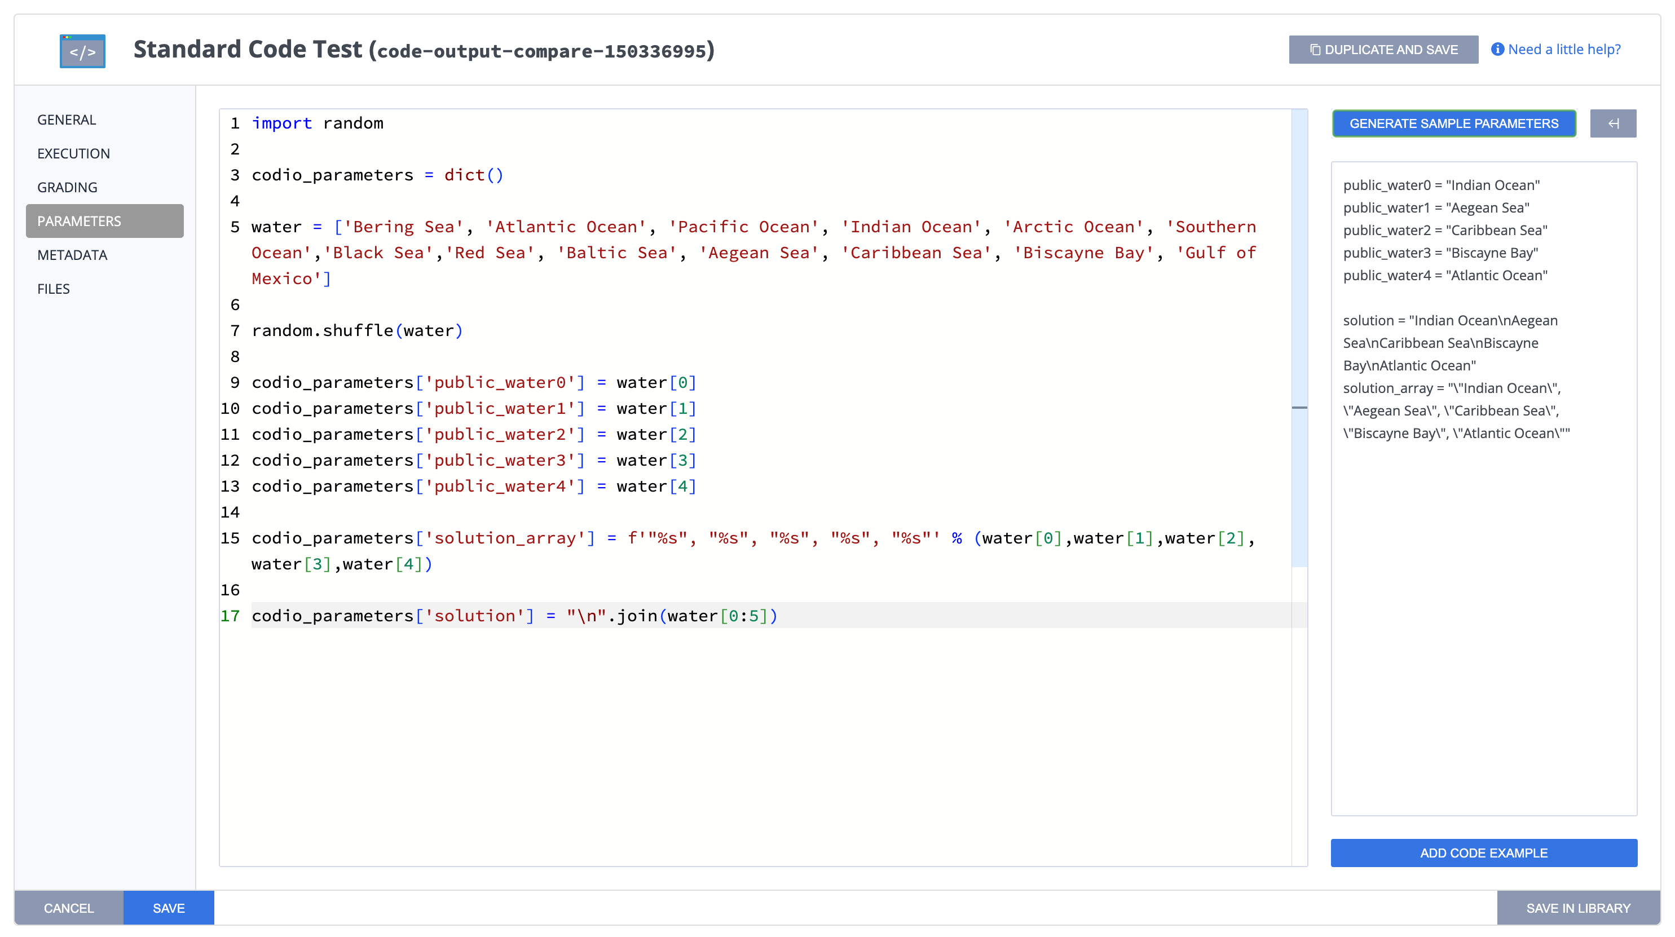Open the Need a little help link
The image size is (1675, 937).
point(1564,50)
